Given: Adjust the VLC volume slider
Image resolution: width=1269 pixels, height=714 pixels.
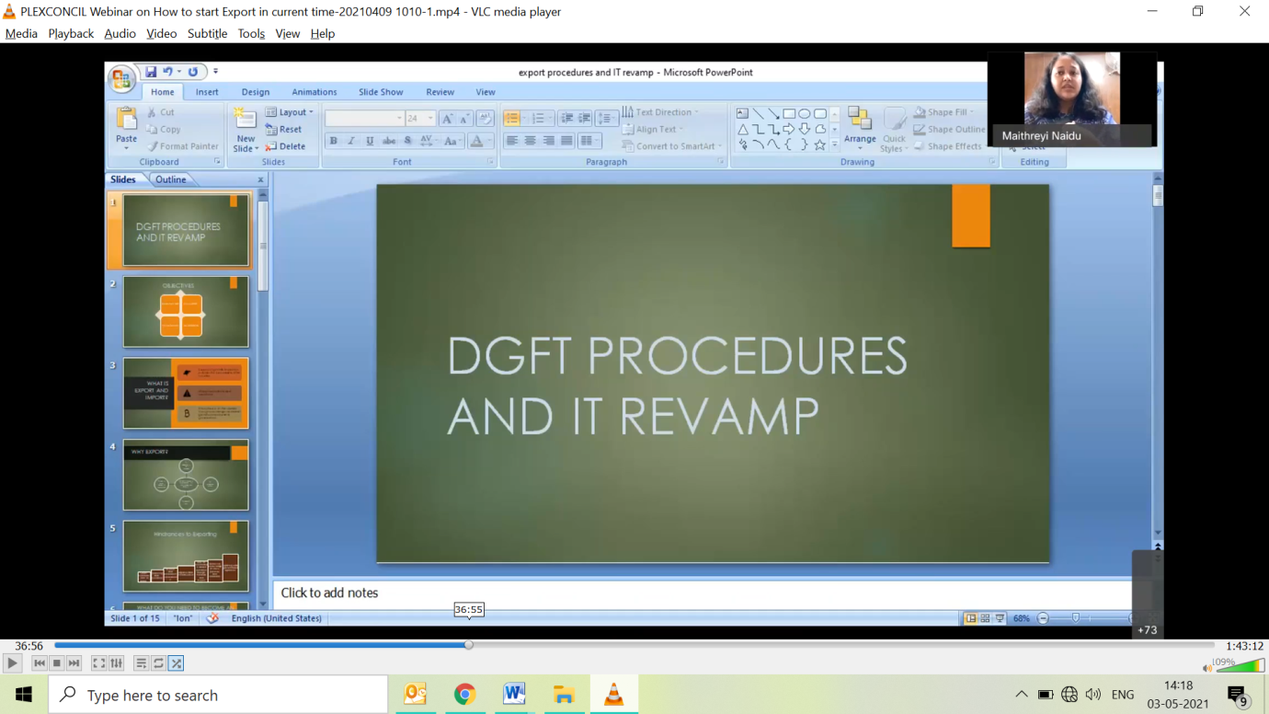Looking at the screenshot, I should (1240, 666).
